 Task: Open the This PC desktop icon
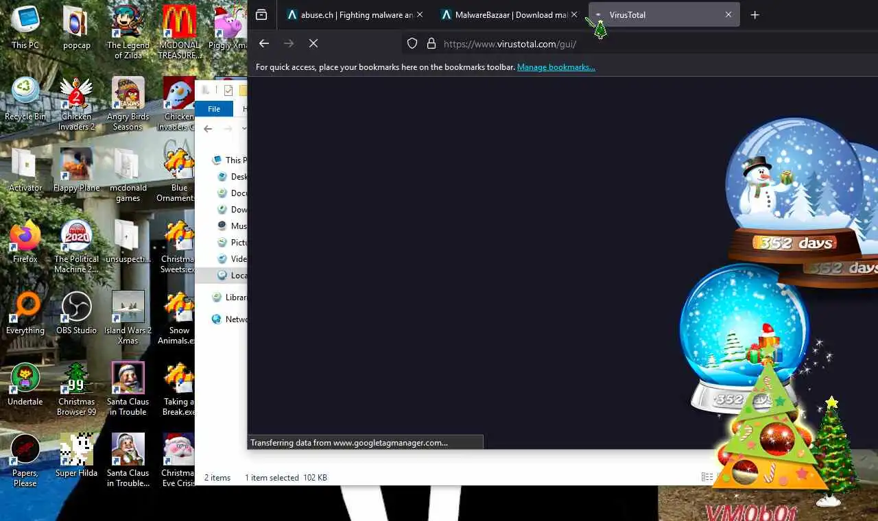pos(25,27)
